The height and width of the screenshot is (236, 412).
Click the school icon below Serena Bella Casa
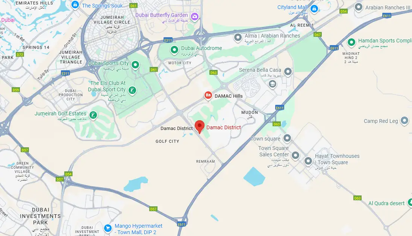click(273, 84)
